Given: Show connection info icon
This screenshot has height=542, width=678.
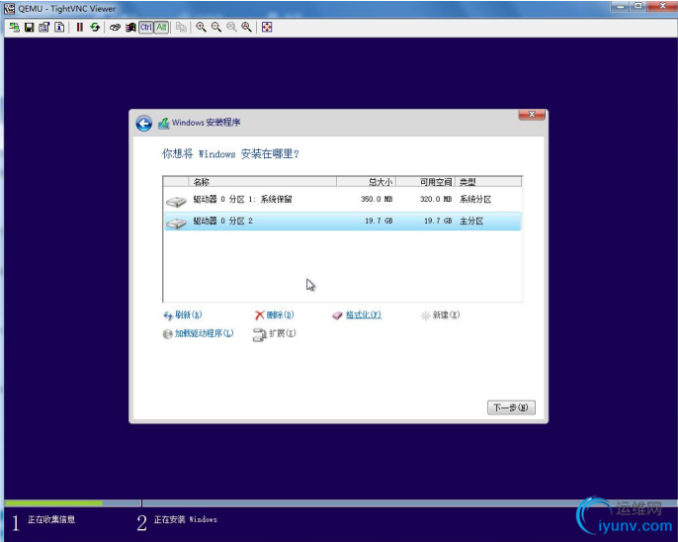Looking at the screenshot, I should [59, 28].
